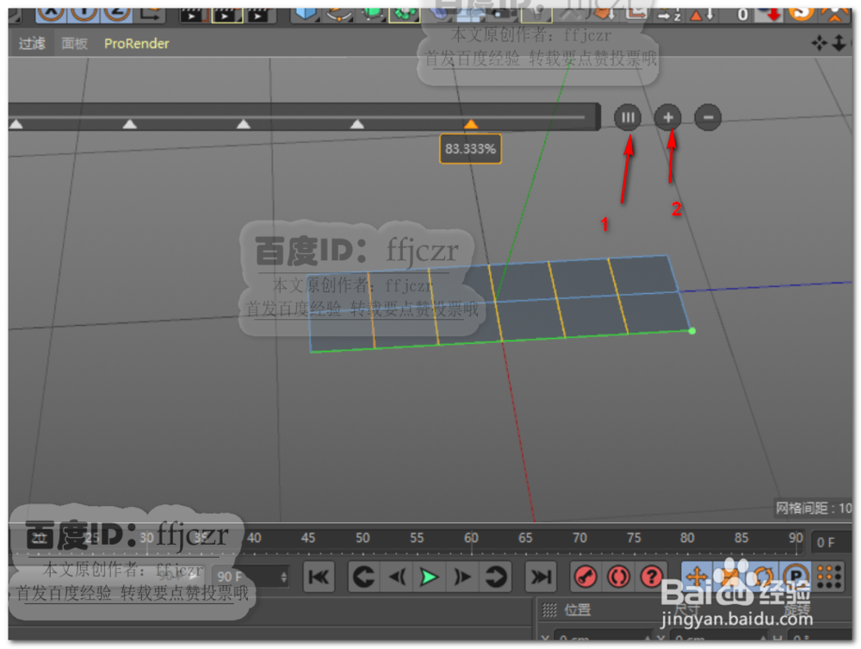The height and width of the screenshot is (649, 861).
Task: Click the equal spacing button with three bars
Action: [x=628, y=117]
